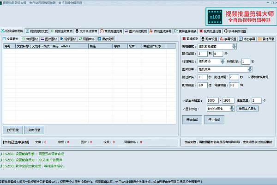Start synthesis with 开始合成 button
The height and width of the screenshot is (185, 277).
point(192,120)
